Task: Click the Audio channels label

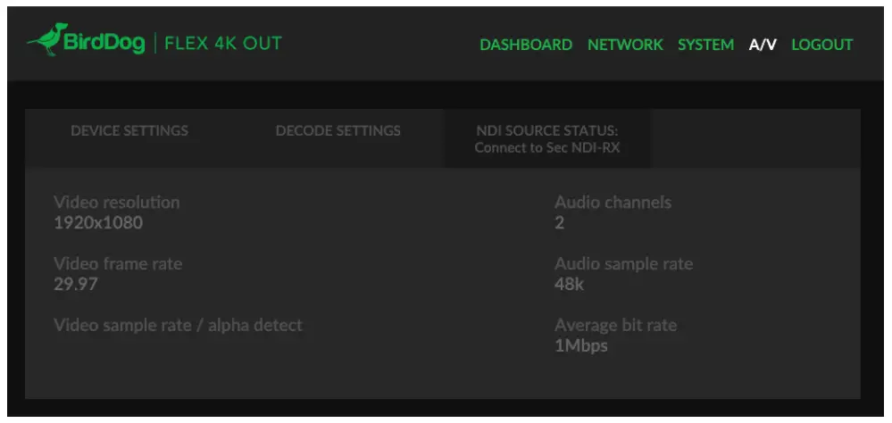Action: (x=613, y=203)
